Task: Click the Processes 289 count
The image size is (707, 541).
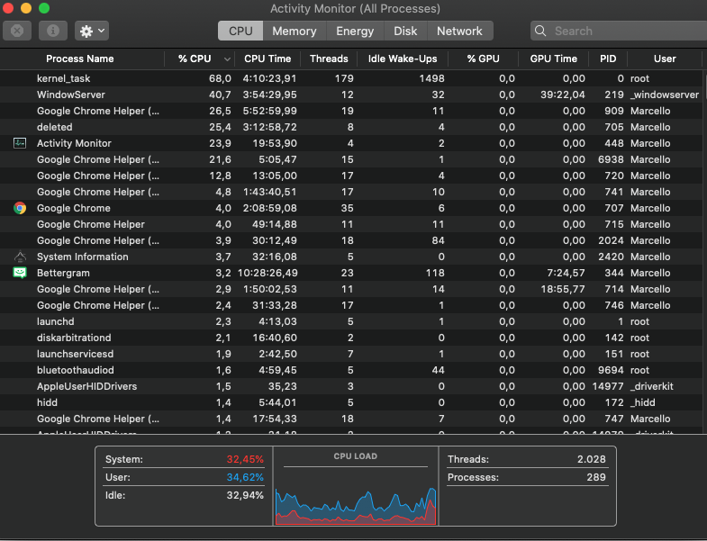Action: click(x=596, y=477)
